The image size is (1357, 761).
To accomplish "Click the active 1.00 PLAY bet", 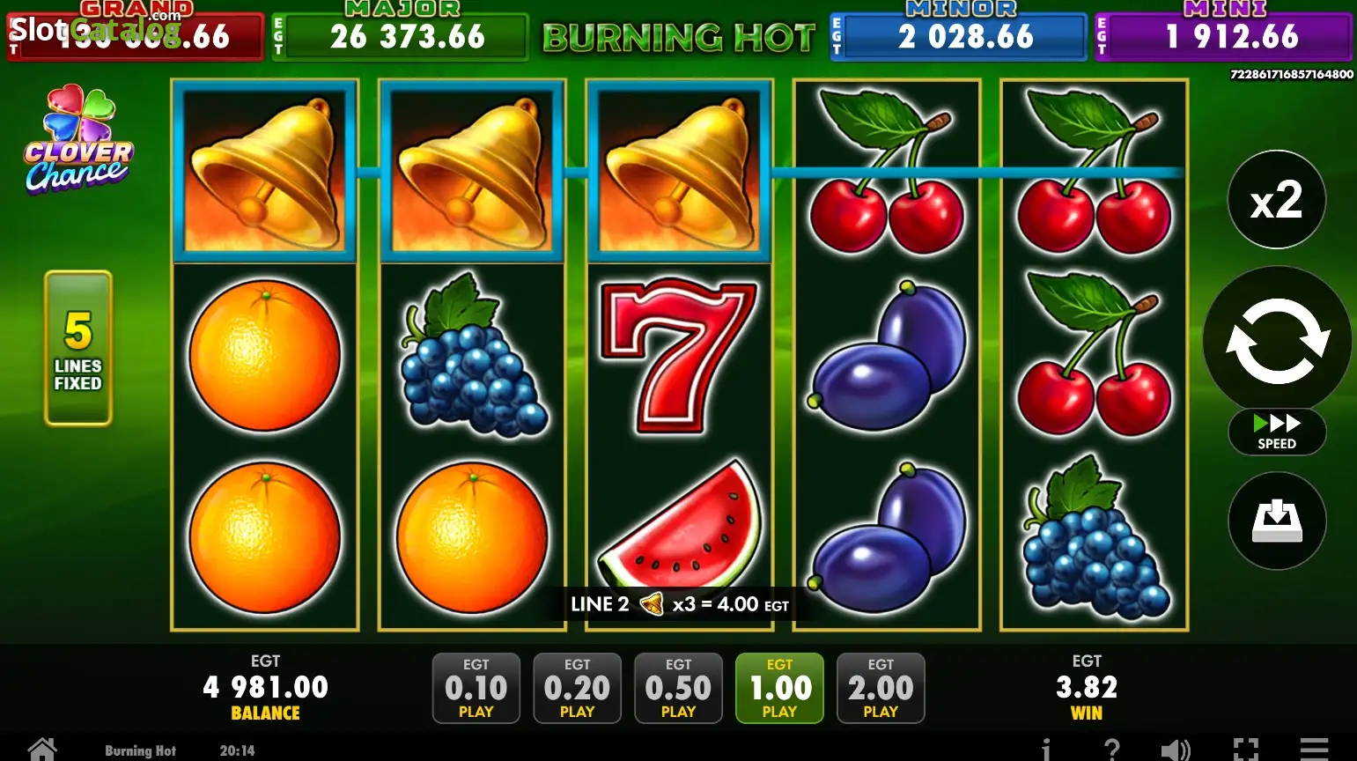I will pos(779,688).
